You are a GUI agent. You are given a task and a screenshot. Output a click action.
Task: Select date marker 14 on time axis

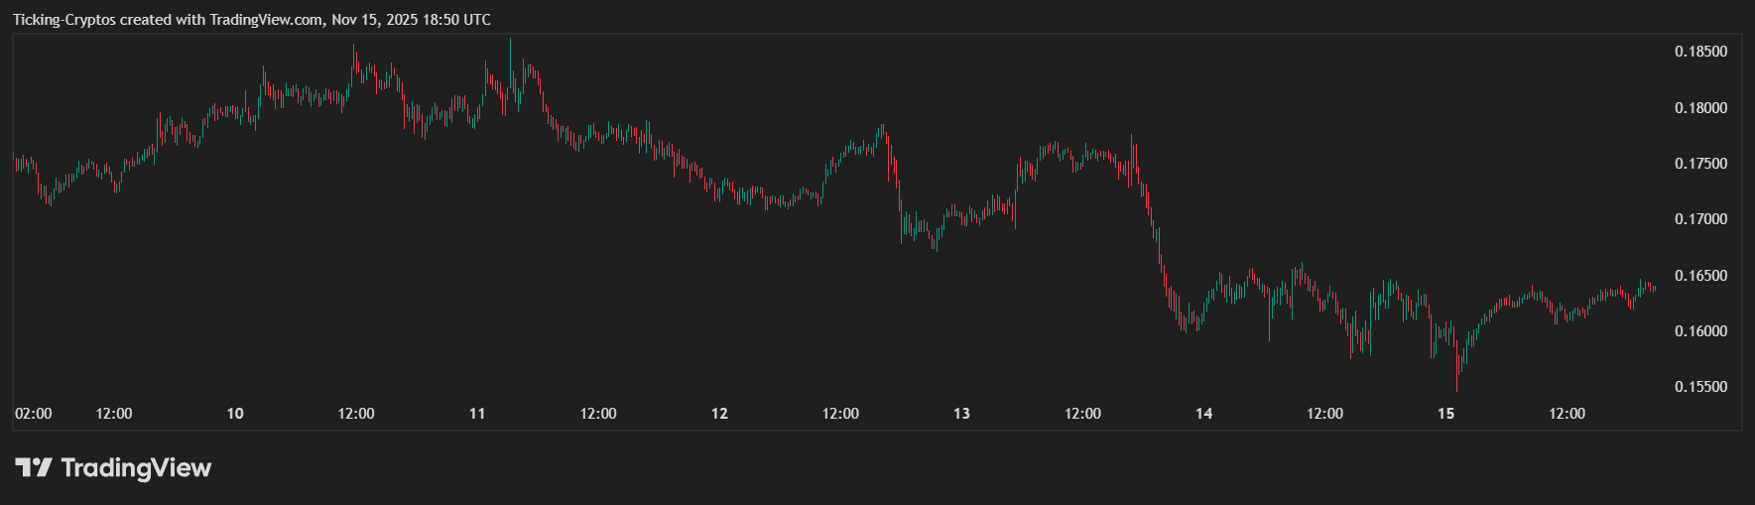[x=1203, y=414]
